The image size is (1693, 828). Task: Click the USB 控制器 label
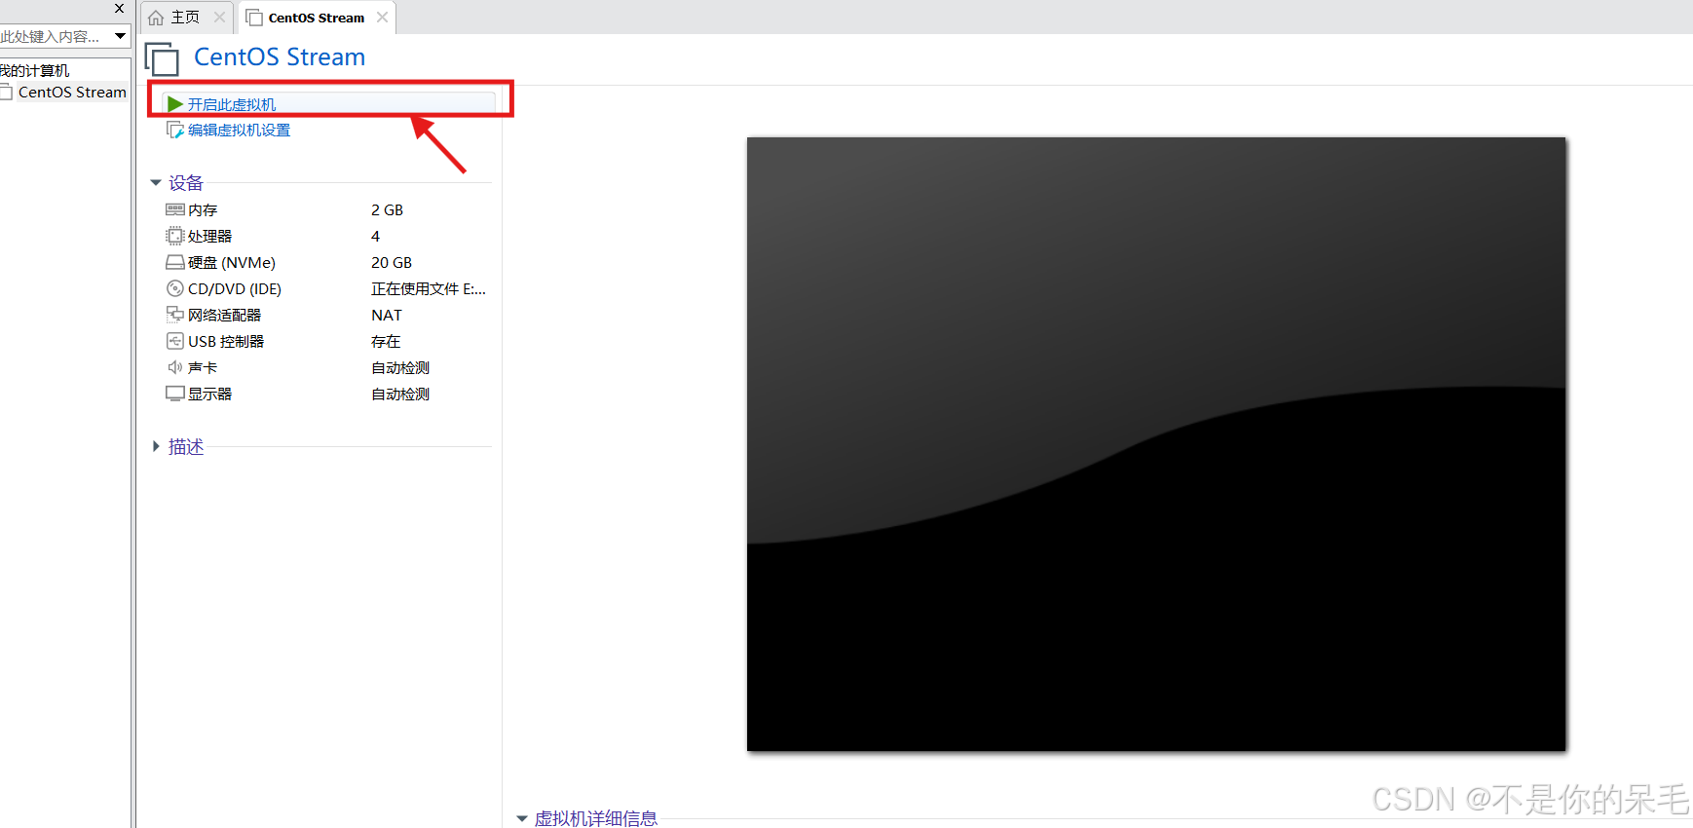click(226, 341)
